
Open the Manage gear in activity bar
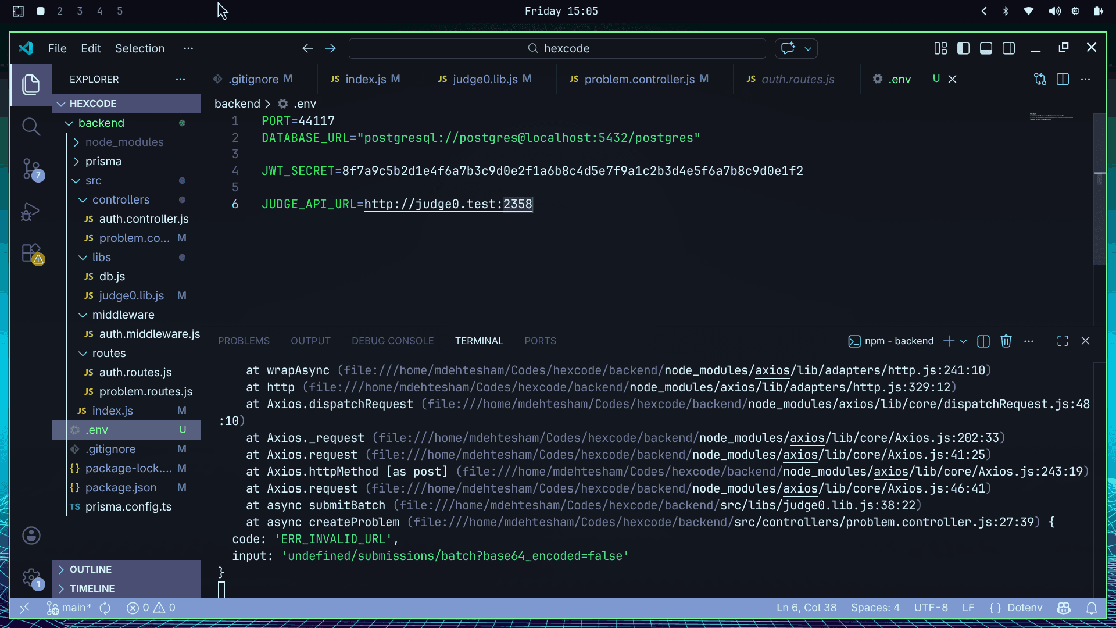click(31, 578)
